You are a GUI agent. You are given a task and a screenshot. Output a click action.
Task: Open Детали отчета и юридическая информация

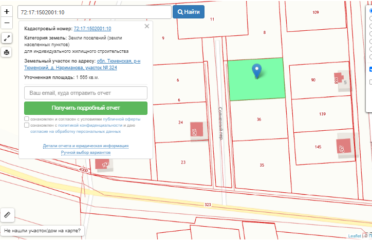tap(86, 146)
